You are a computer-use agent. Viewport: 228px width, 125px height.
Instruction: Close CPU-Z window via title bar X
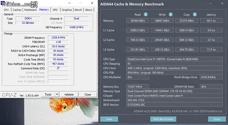click(x=92, y=3)
